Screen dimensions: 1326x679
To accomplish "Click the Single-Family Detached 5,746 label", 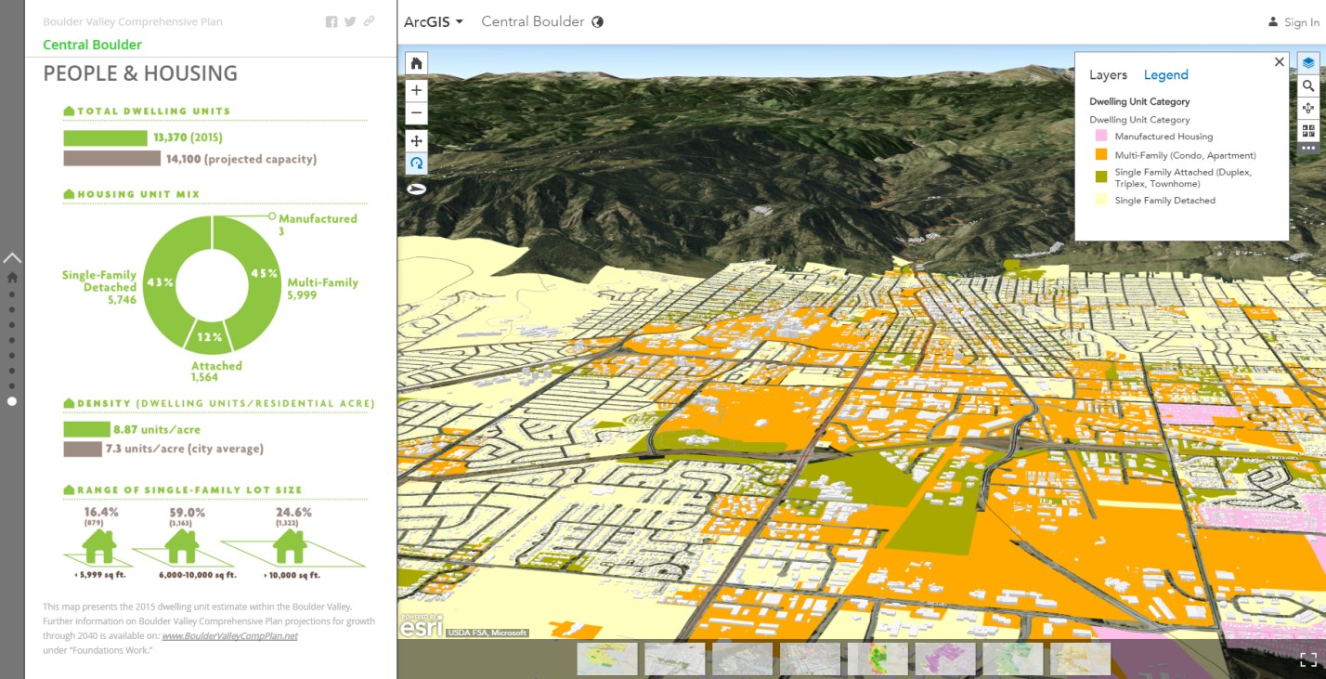I will pos(99,287).
